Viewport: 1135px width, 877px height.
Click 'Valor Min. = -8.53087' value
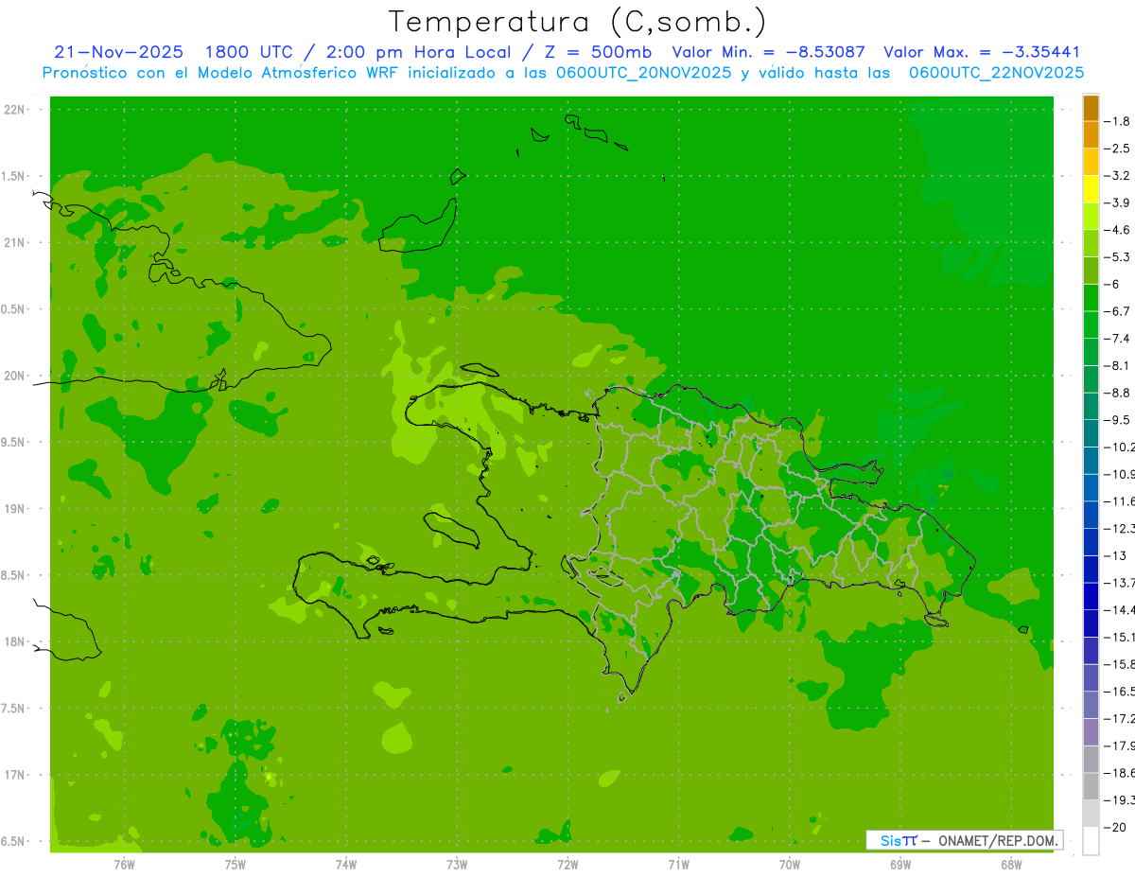tap(768, 52)
